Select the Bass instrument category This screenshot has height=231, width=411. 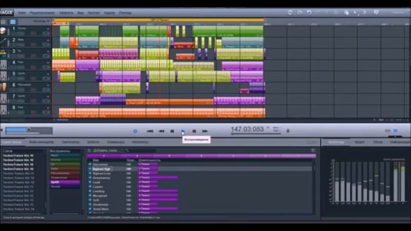pyautogui.click(x=65, y=155)
